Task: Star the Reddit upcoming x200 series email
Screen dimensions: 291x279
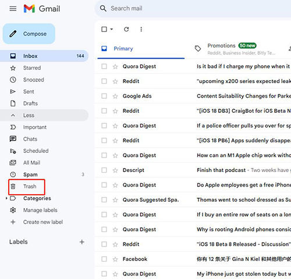Action: [115, 81]
